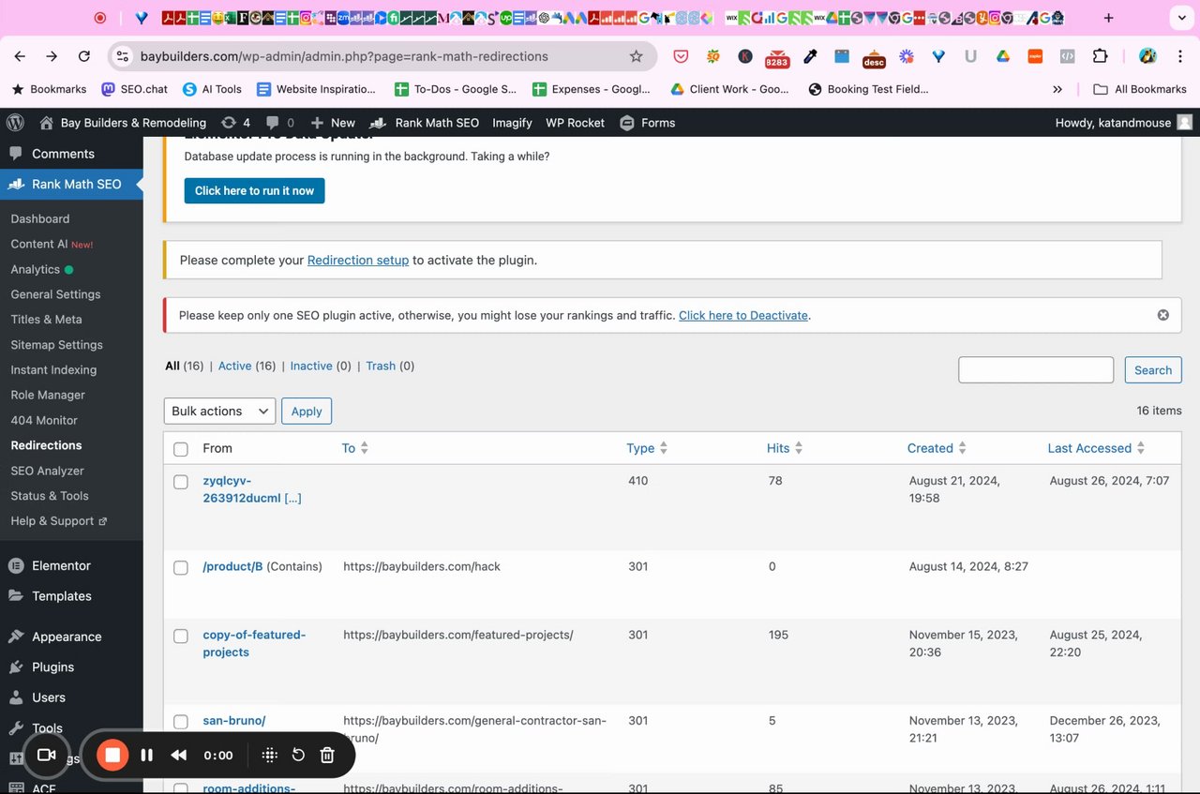Delete the recording with the trash icon
1200x794 pixels.
pyautogui.click(x=327, y=755)
